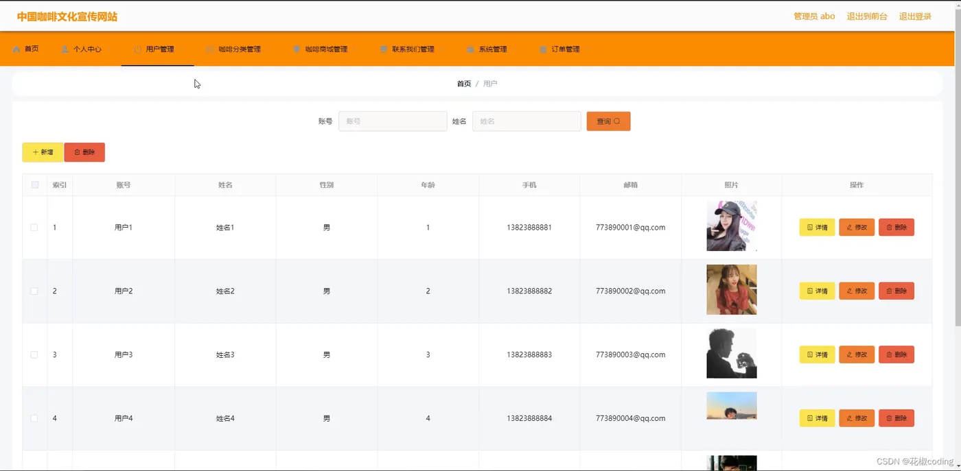Click the icon beside 咖啡分类管理
Viewport: 961px width, 471px height.
click(210, 49)
